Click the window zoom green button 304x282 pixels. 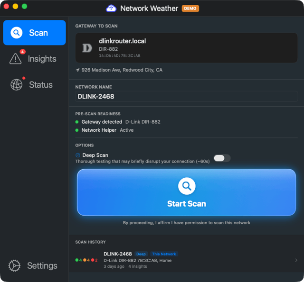(x=24, y=6)
